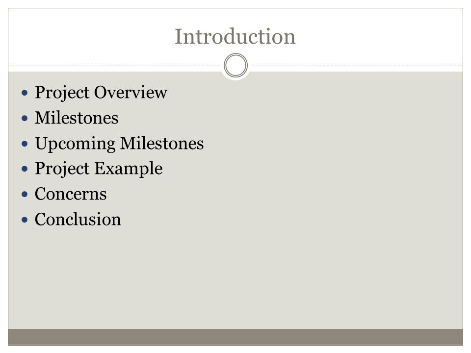
Task: Click the Conclusion bullet text
Action: [78, 219]
